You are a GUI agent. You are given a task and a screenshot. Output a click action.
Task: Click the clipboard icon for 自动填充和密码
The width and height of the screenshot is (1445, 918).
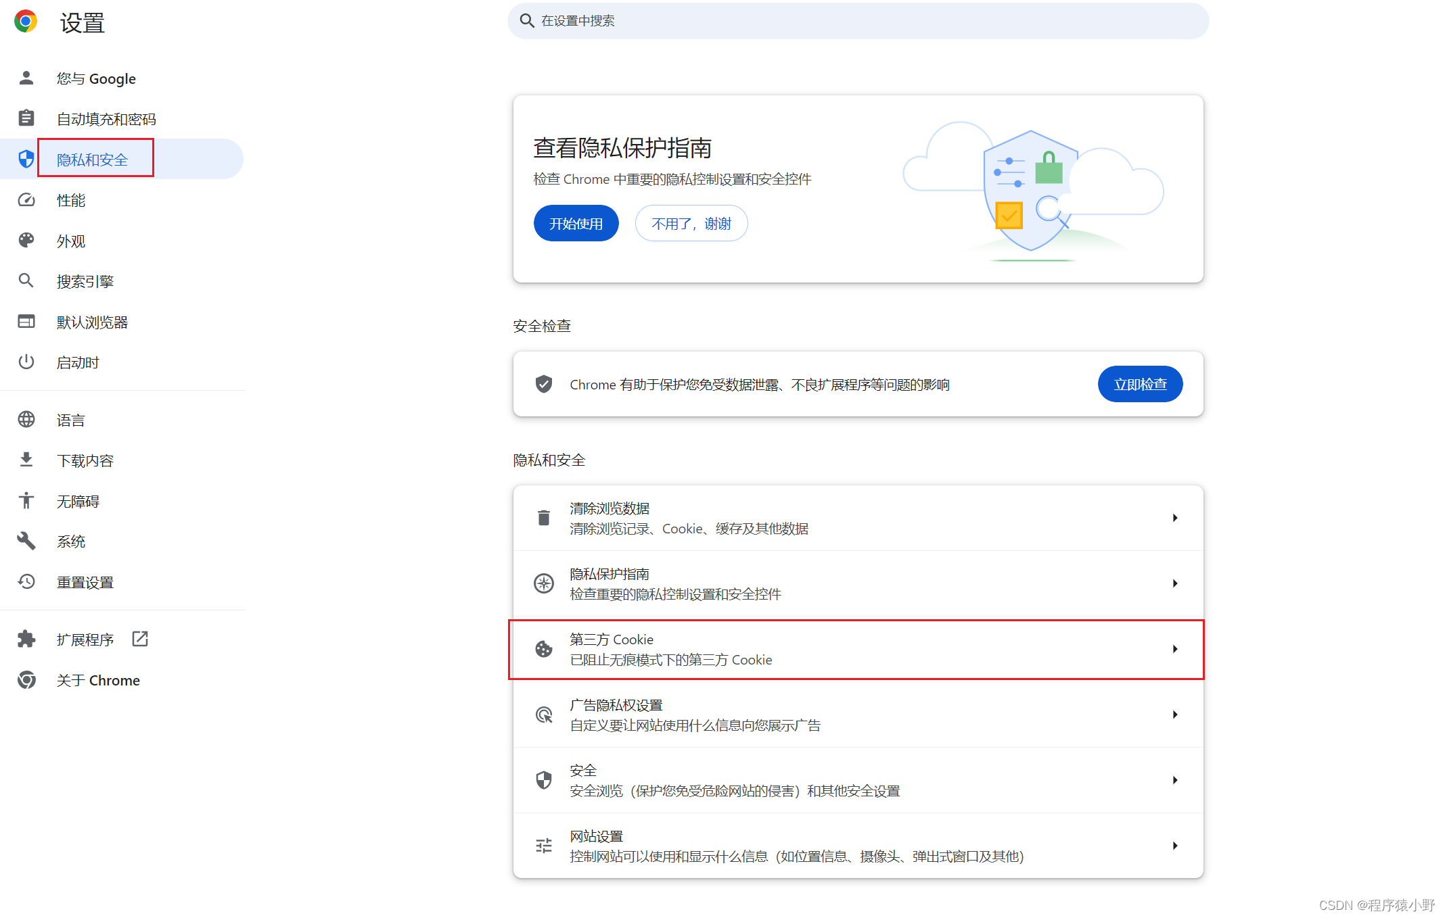pos(26,118)
